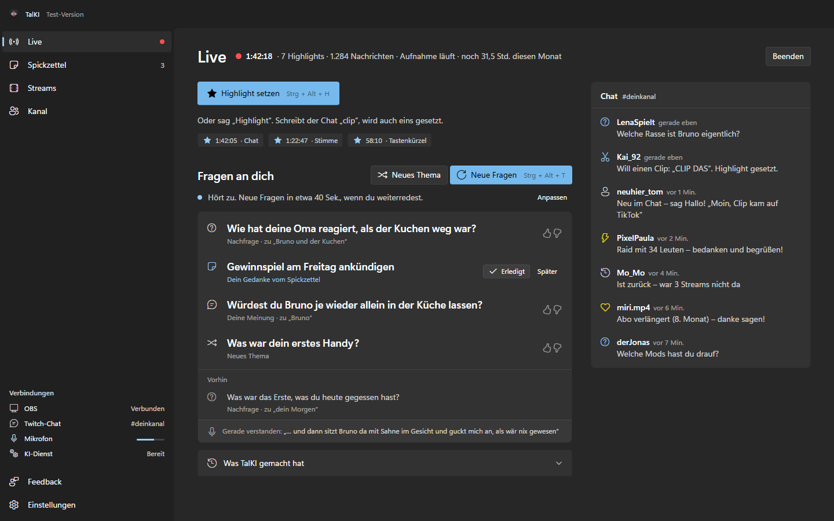Screen dimensions: 834x521
Task: Click the question icon on LenaSpielt's message
Action: pyautogui.click(x=605, y=122)
